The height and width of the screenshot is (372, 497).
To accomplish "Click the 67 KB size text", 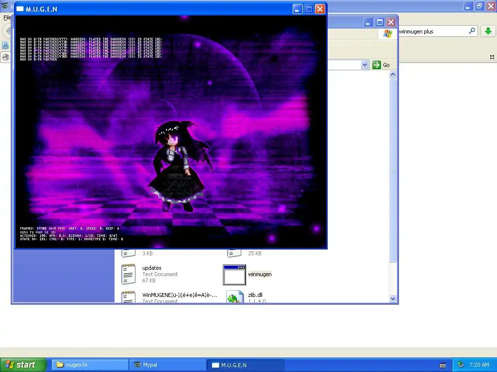I will 149,280.
